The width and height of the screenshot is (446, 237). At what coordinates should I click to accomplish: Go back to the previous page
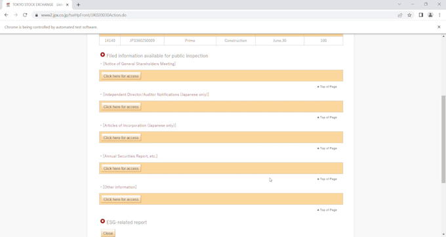(x=7, y=15)
